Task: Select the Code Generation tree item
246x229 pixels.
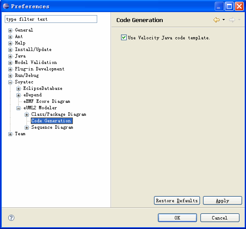Action: tap(52, 121)
